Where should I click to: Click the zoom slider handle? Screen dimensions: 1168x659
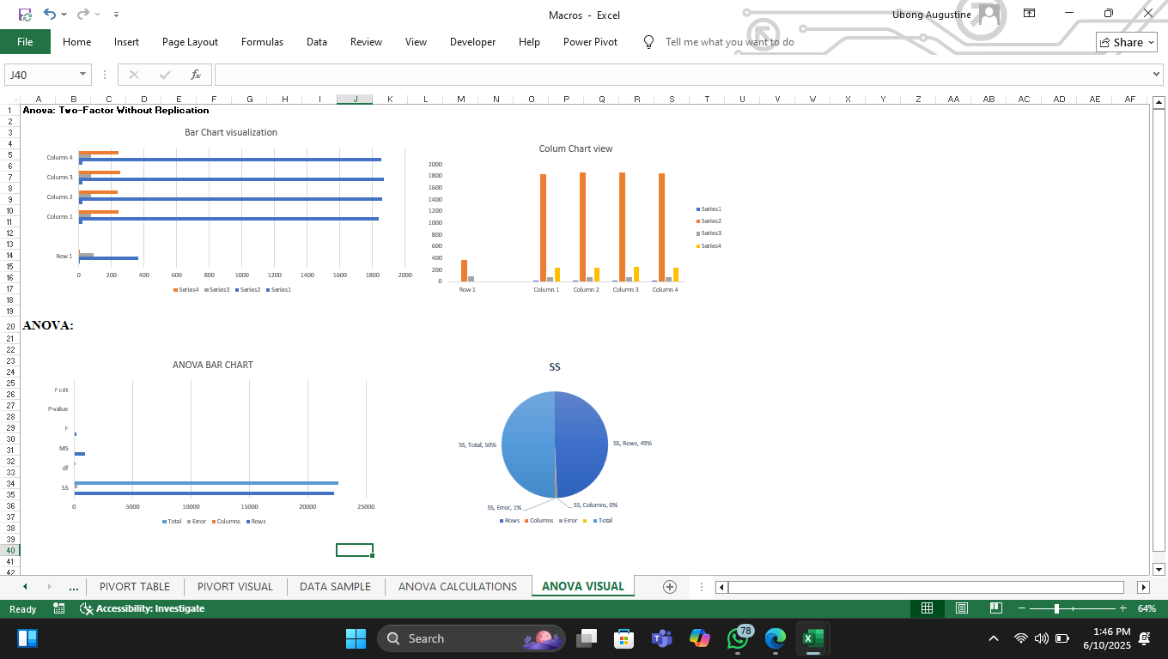[x=1056, y=608]
